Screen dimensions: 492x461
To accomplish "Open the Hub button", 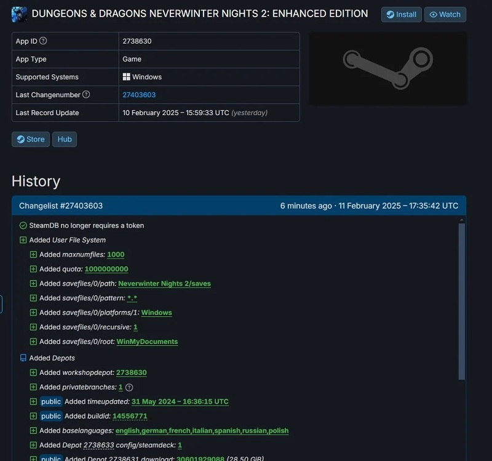I will pos(65,139).
